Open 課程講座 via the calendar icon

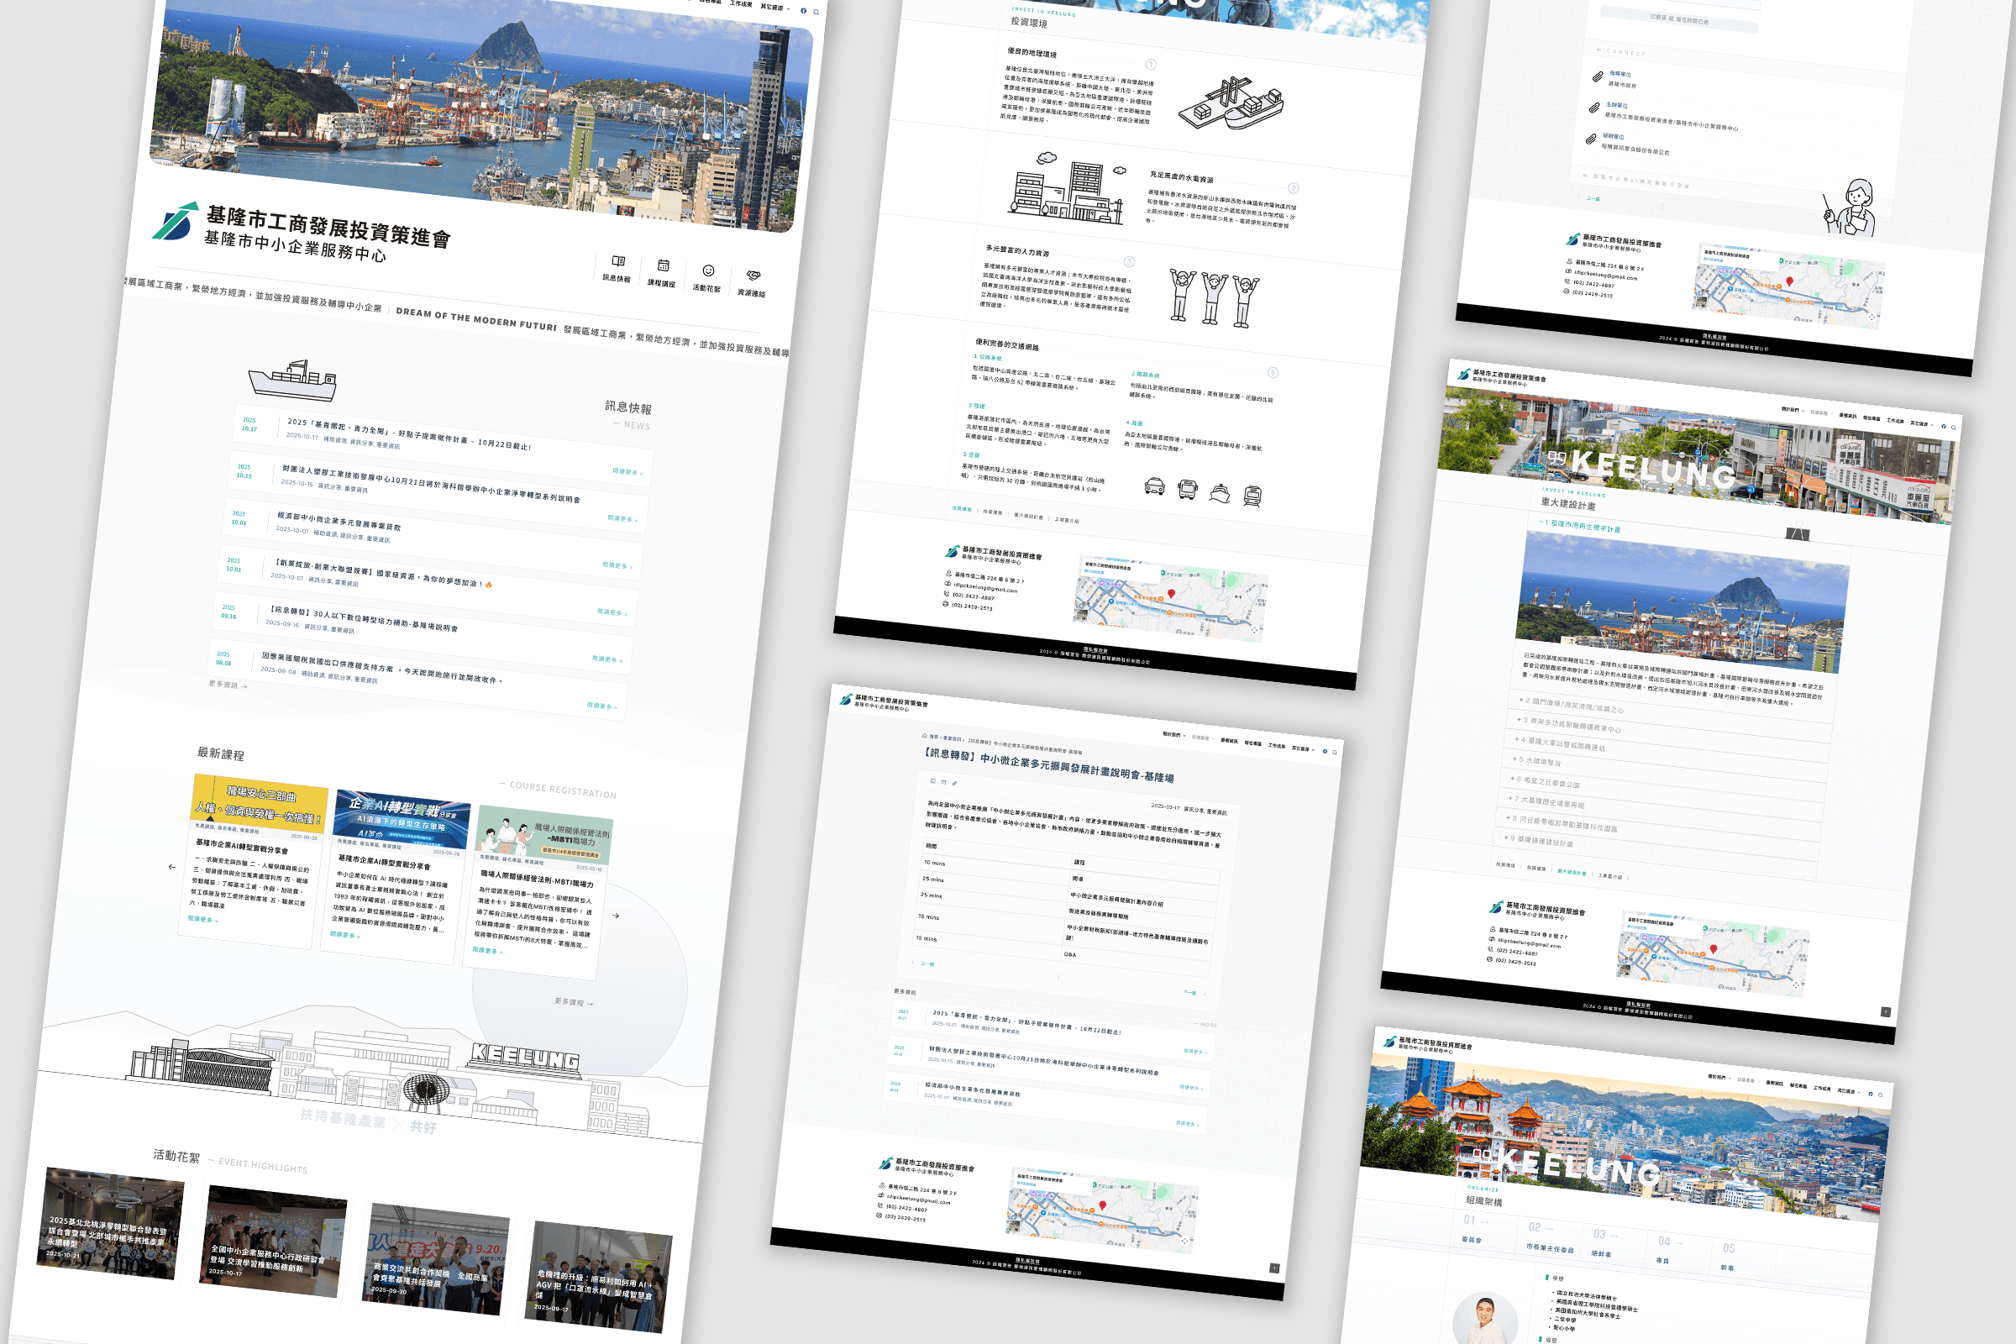click(664, 265)
